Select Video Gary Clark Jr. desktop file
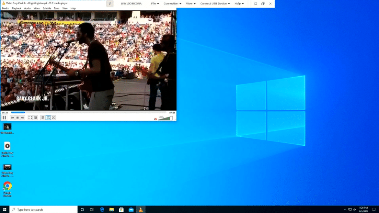Viewport: 379px width, 213px height. [7, 171]
